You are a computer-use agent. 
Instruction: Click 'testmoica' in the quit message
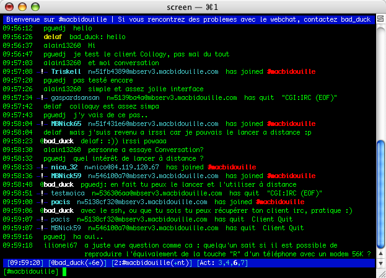coord(68,193)
